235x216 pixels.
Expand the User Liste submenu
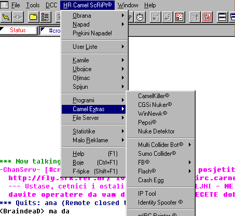pos(94,47)
